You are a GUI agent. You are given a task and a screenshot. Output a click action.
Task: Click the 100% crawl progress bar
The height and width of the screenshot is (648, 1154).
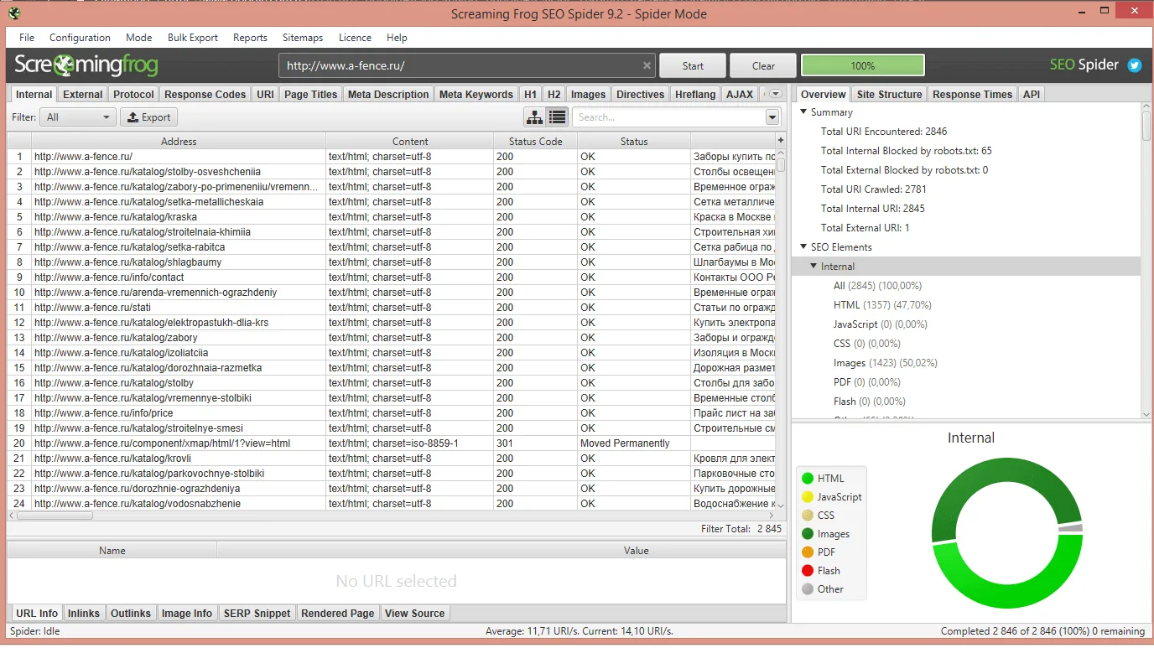(x=862, y=65)
